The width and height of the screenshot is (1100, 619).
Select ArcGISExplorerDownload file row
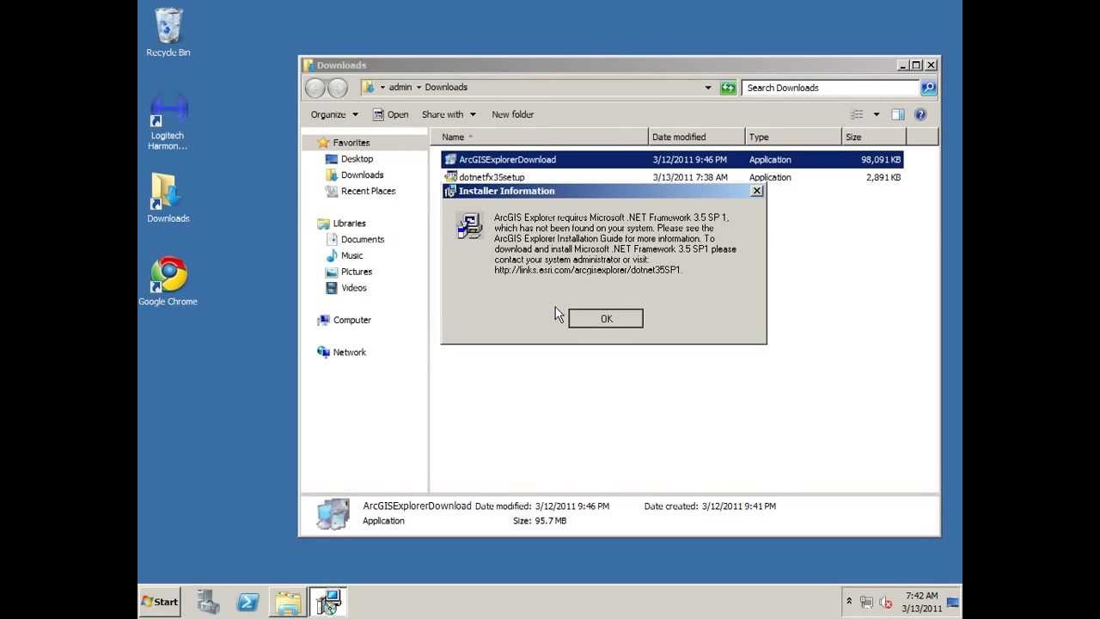pos(672,160)
